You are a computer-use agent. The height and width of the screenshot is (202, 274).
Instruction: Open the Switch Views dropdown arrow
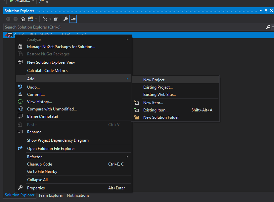pos(36,19)
